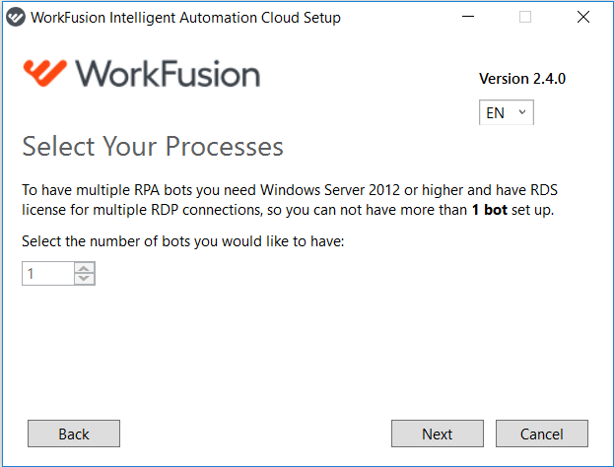Open the EN language dropdown
This screenshot has height=467, width=614.
[506, 112]
